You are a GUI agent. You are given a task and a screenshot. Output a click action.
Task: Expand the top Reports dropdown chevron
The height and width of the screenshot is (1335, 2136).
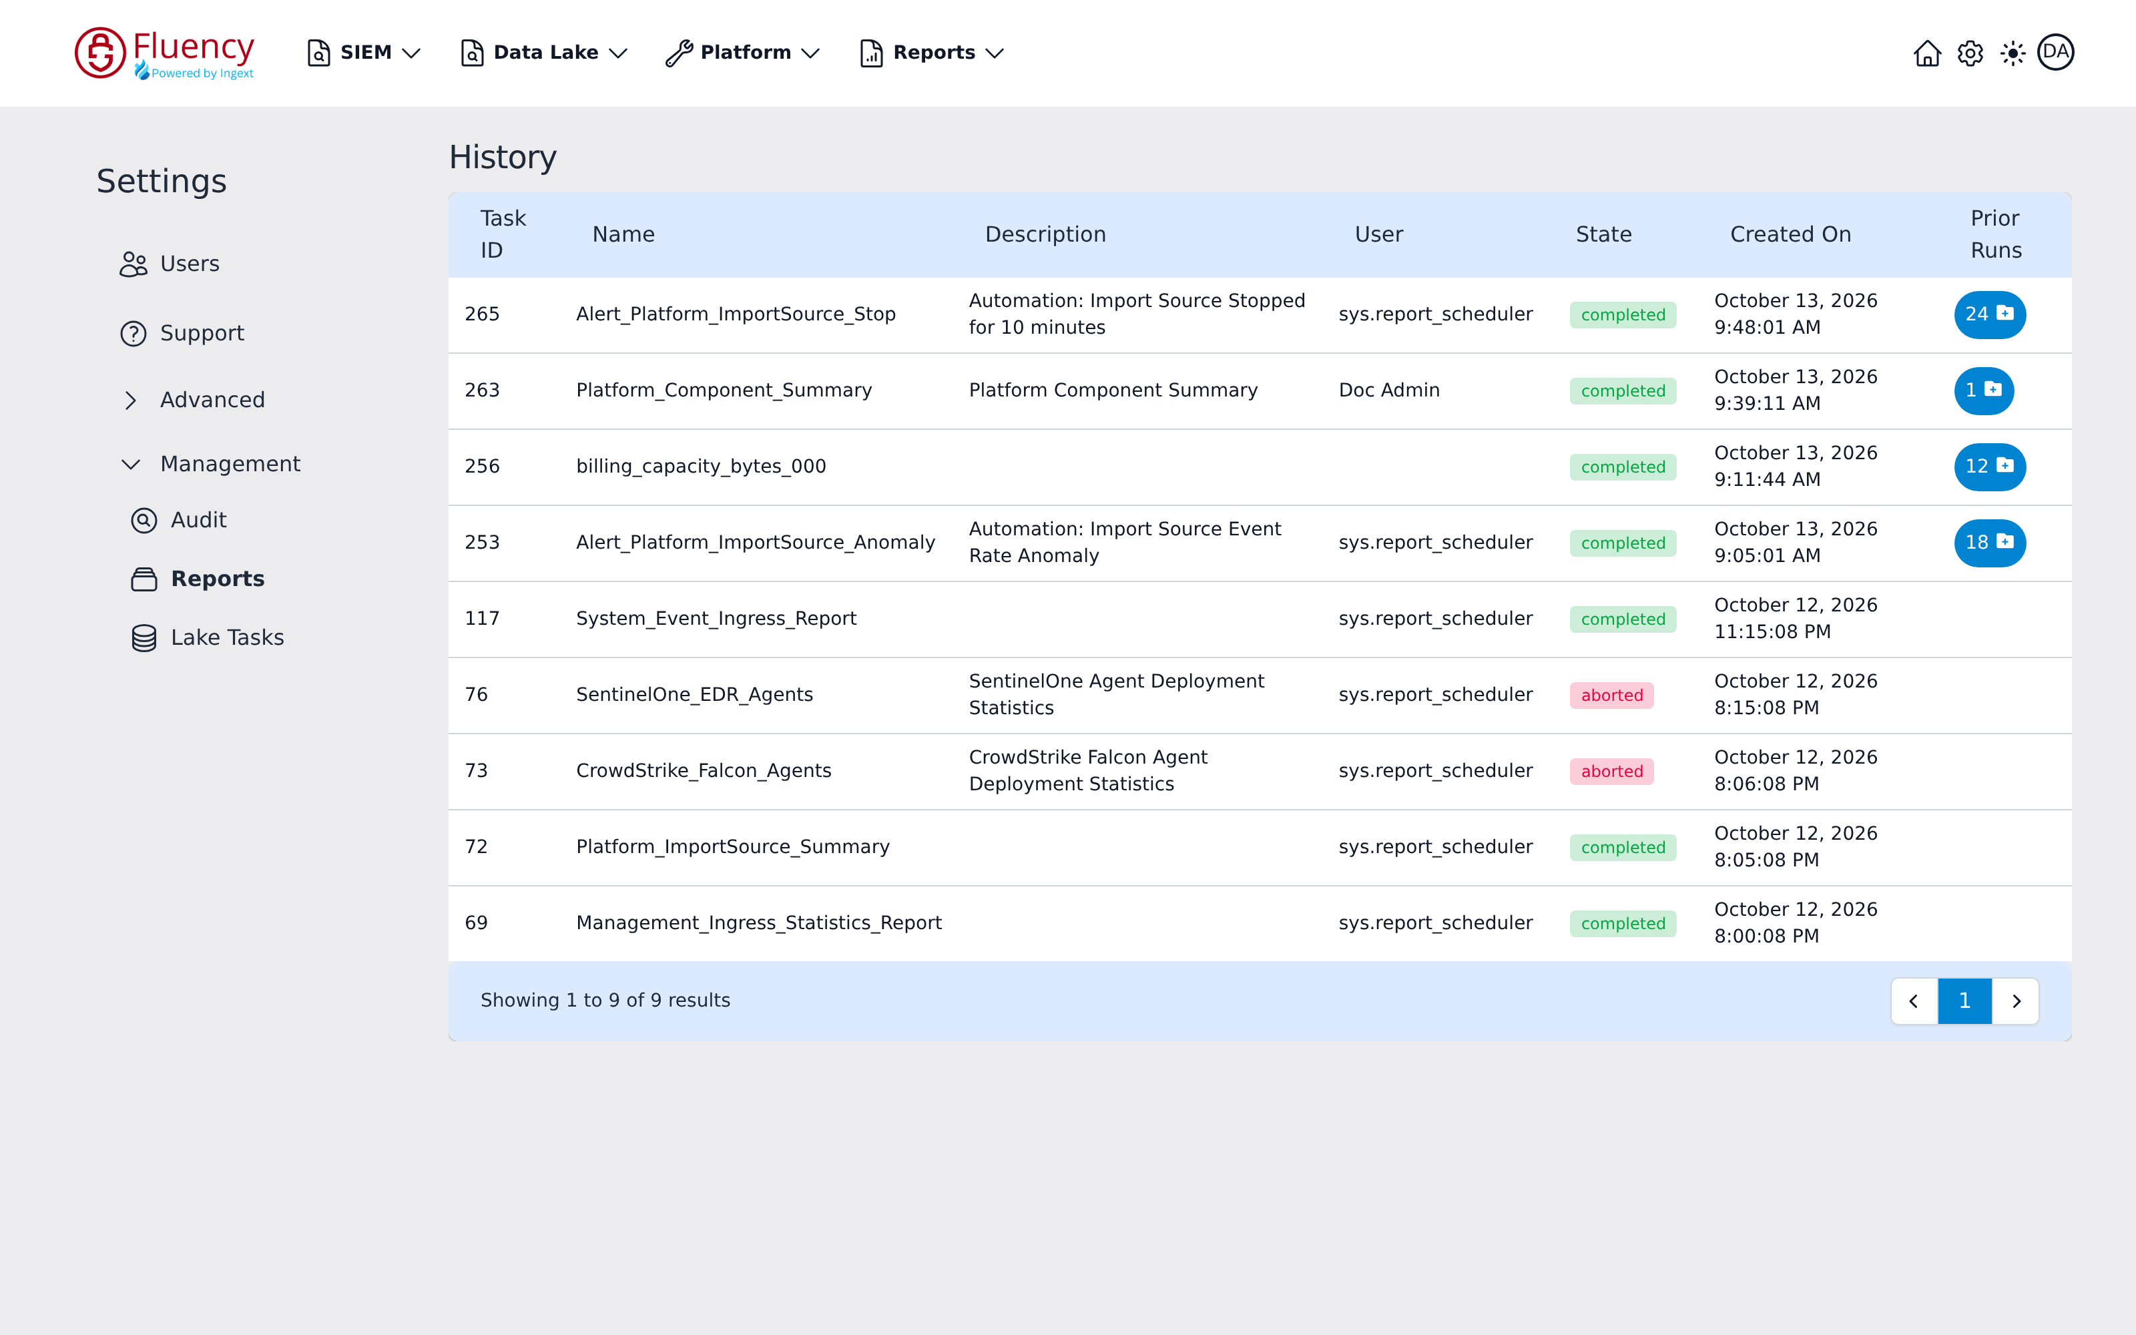[x=995, y=53]
